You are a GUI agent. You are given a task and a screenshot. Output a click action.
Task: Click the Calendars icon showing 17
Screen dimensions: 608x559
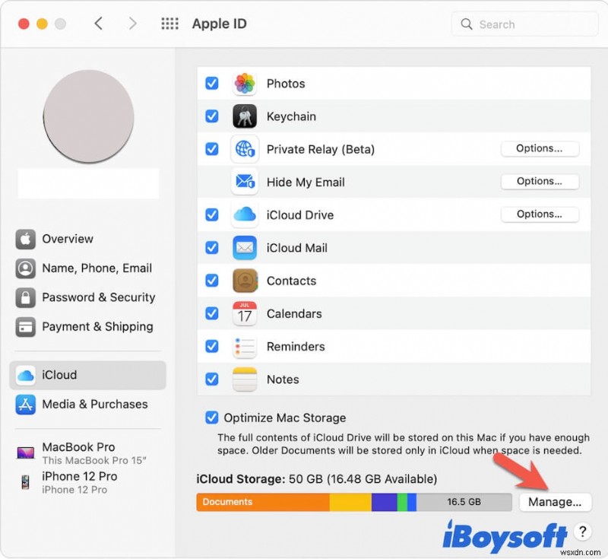244,313
